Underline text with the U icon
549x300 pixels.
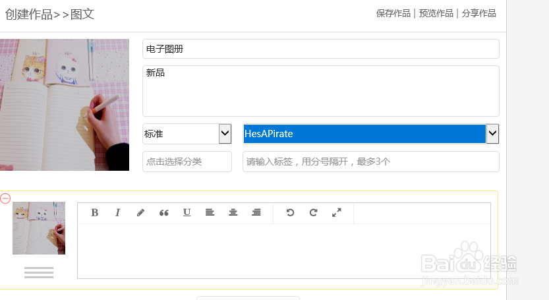pyautogui.click(x=187, y=212)
